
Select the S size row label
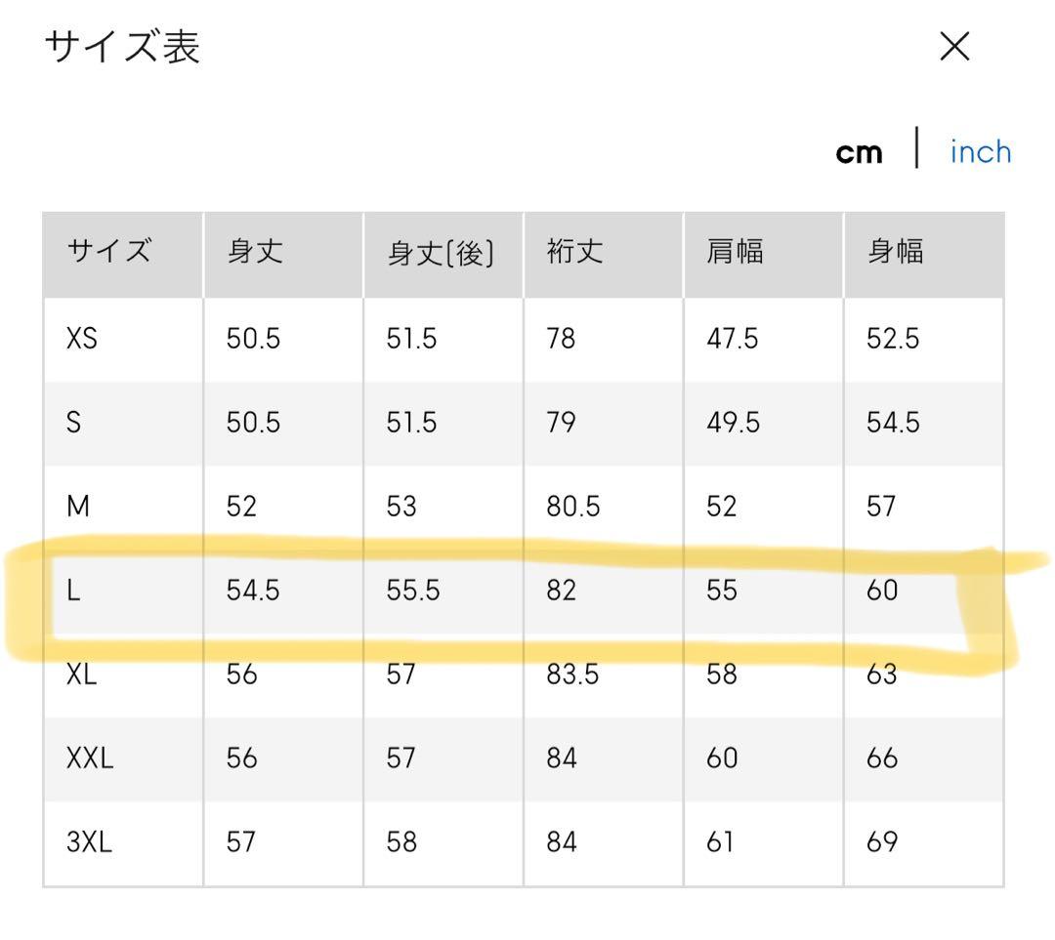pyautogui.click(x=74, y=423)
